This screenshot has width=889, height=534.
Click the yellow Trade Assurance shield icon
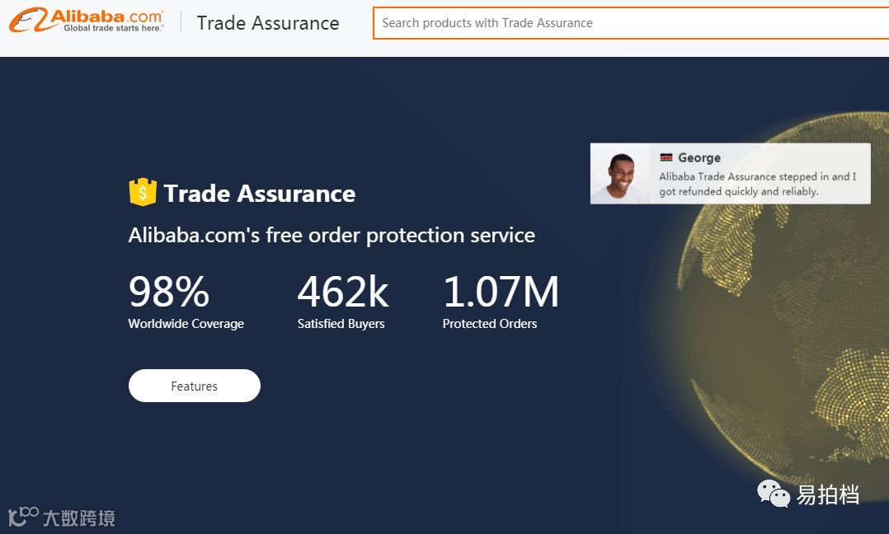click(x=143, y=192)
